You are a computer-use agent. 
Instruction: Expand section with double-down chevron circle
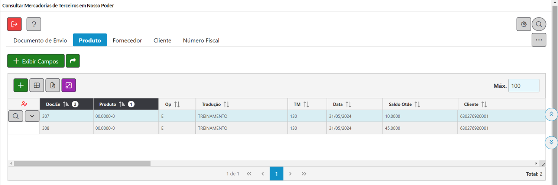pyautogui.click(x=551, y=142)
